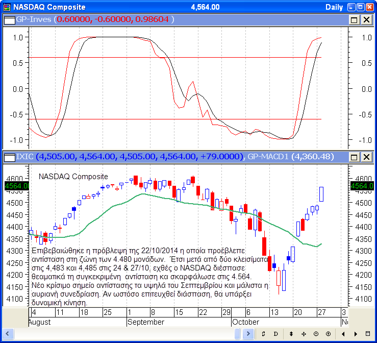Viewport: 377px width, 343px height.
Task: Maximize the GP-Inves indicator pane
Action: pyautogui.click(x=355, y=19)
